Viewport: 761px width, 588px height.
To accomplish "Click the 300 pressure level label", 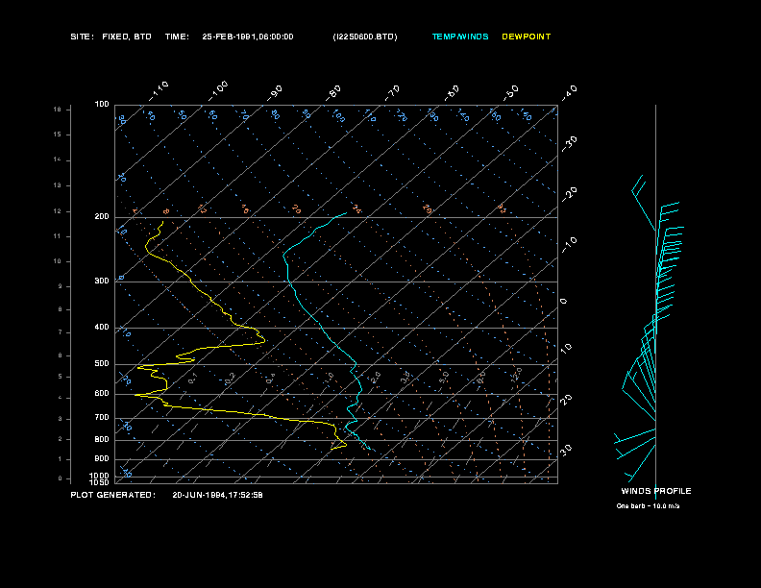I will pos(102,281).
